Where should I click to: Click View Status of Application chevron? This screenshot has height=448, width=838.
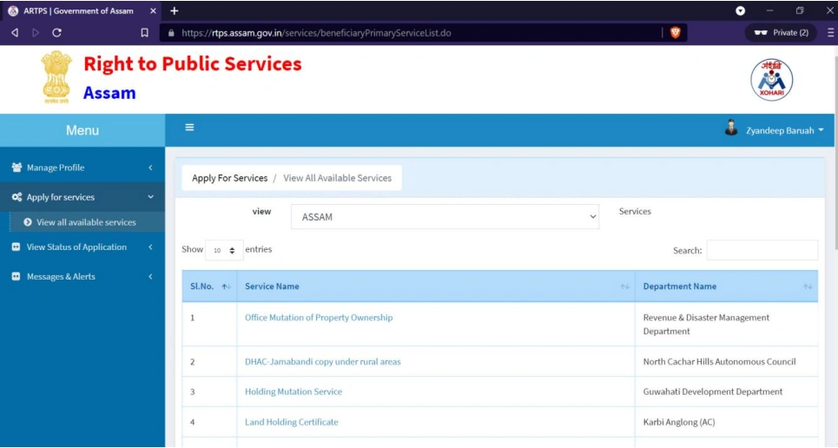(151, 247)
